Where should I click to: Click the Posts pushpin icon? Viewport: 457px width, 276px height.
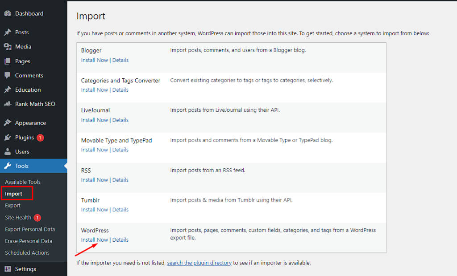pos(8,32)
